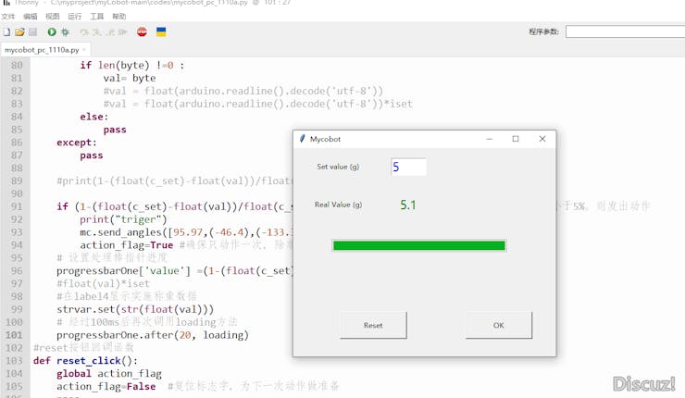This screenshot has width=685, height=398.
Task: Place cursor on progressbarOne['value'] line
Action: (175, 271)
